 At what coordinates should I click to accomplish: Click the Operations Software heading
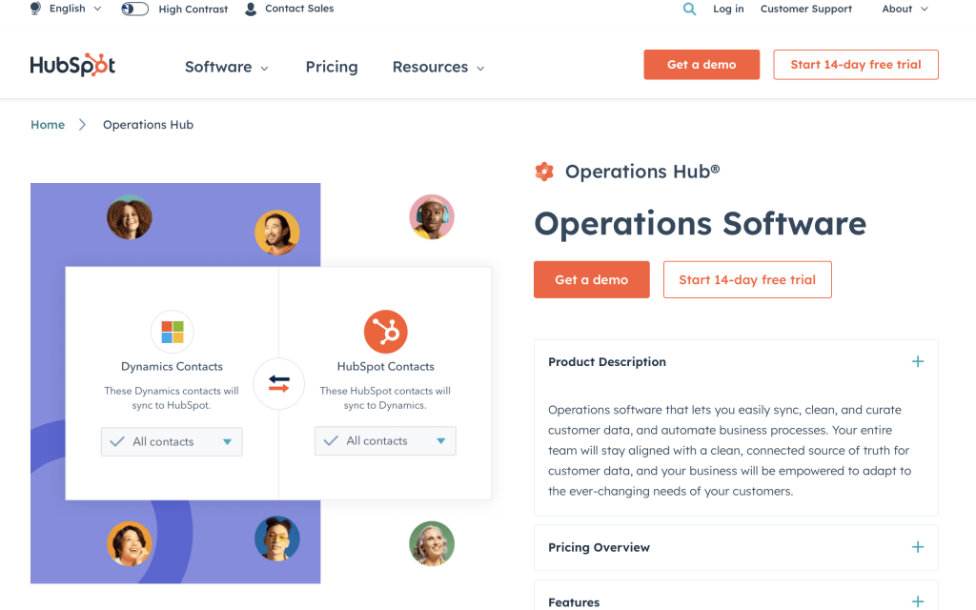701,223
